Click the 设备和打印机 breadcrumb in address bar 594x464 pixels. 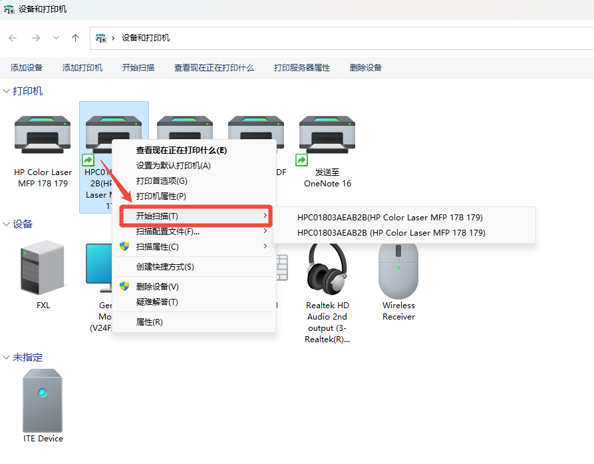click(146, 38)
